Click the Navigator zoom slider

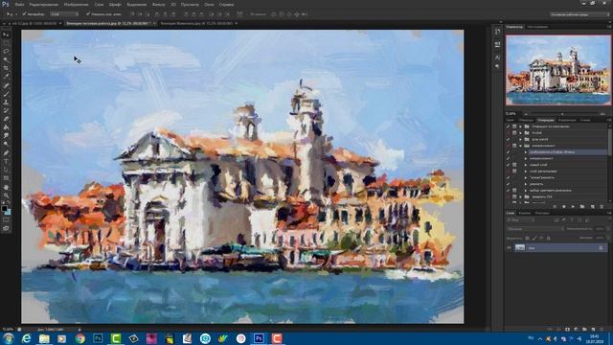[x=563, y=114]
